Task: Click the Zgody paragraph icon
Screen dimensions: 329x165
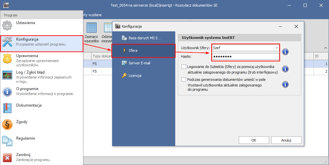Action: [7, 125]
